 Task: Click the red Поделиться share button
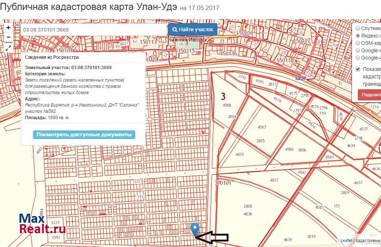(x=370, y=94)
